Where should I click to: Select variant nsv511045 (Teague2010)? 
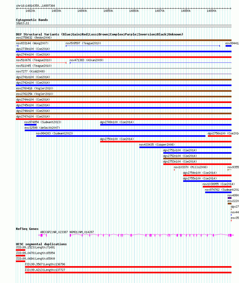34,66
